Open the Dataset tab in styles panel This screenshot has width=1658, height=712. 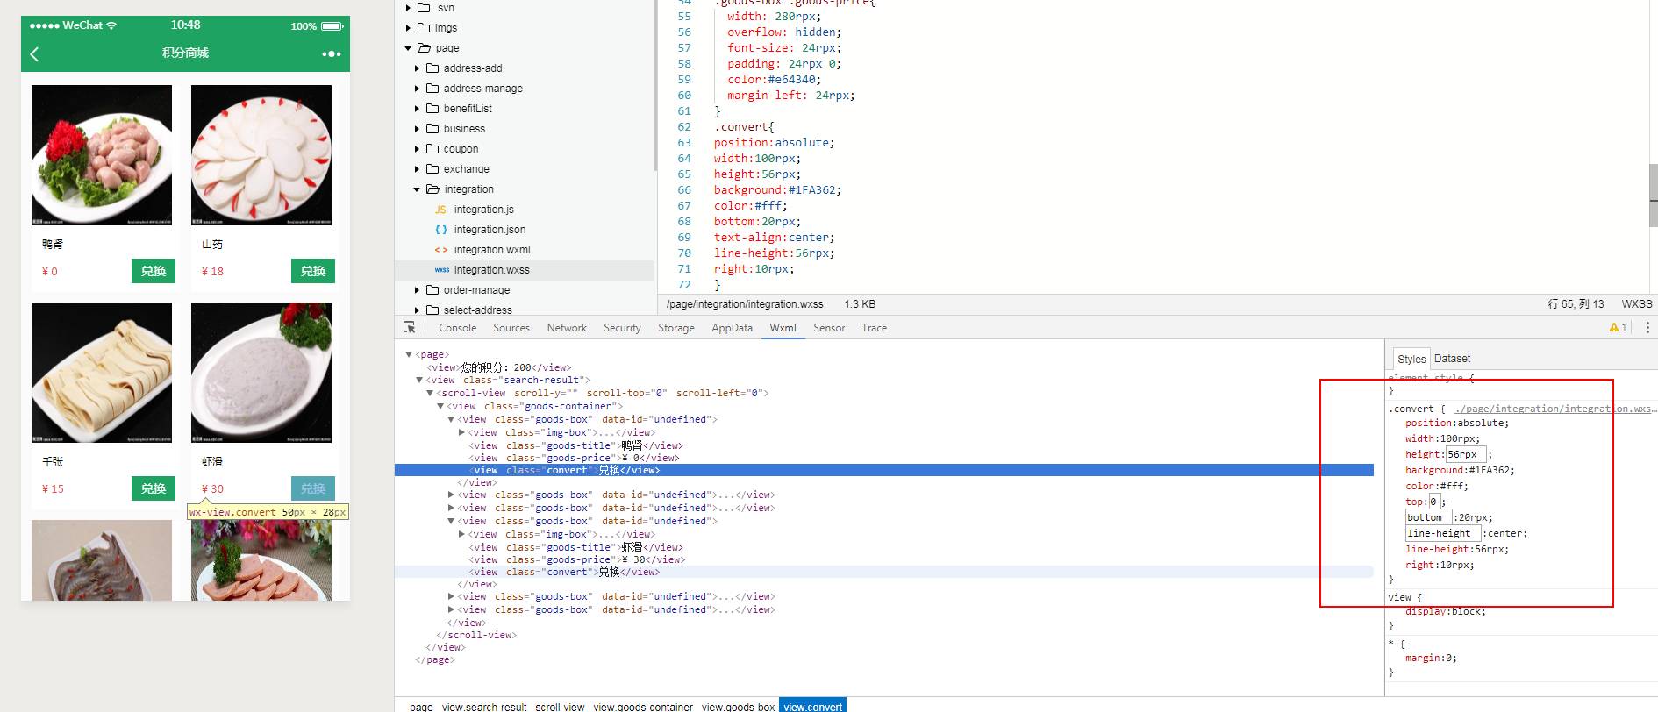(x=1452, y=359)
